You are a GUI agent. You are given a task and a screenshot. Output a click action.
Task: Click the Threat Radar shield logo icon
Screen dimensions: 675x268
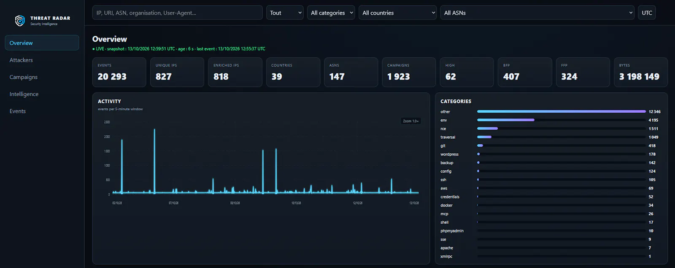(x=20, y=21)
